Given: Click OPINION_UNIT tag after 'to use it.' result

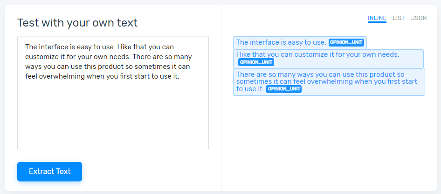Looking at the screenshot, I should (x=283, y=89).
